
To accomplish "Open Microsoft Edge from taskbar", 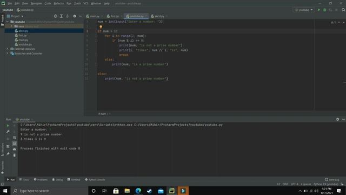I will (x=138, y=191).
